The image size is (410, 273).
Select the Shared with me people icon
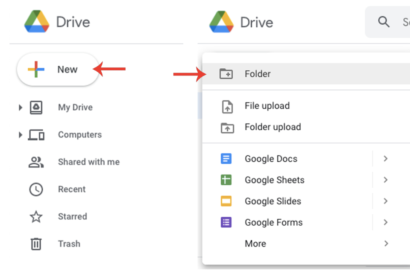(36, 162)
